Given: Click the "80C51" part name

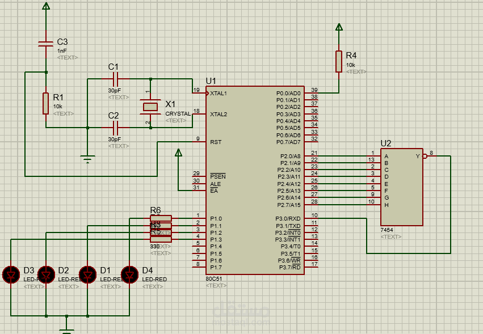Looking at the screenshot, I should 214,278.
